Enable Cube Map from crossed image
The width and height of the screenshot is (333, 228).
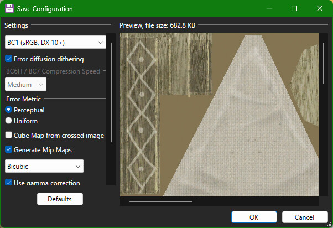(9, 135)
